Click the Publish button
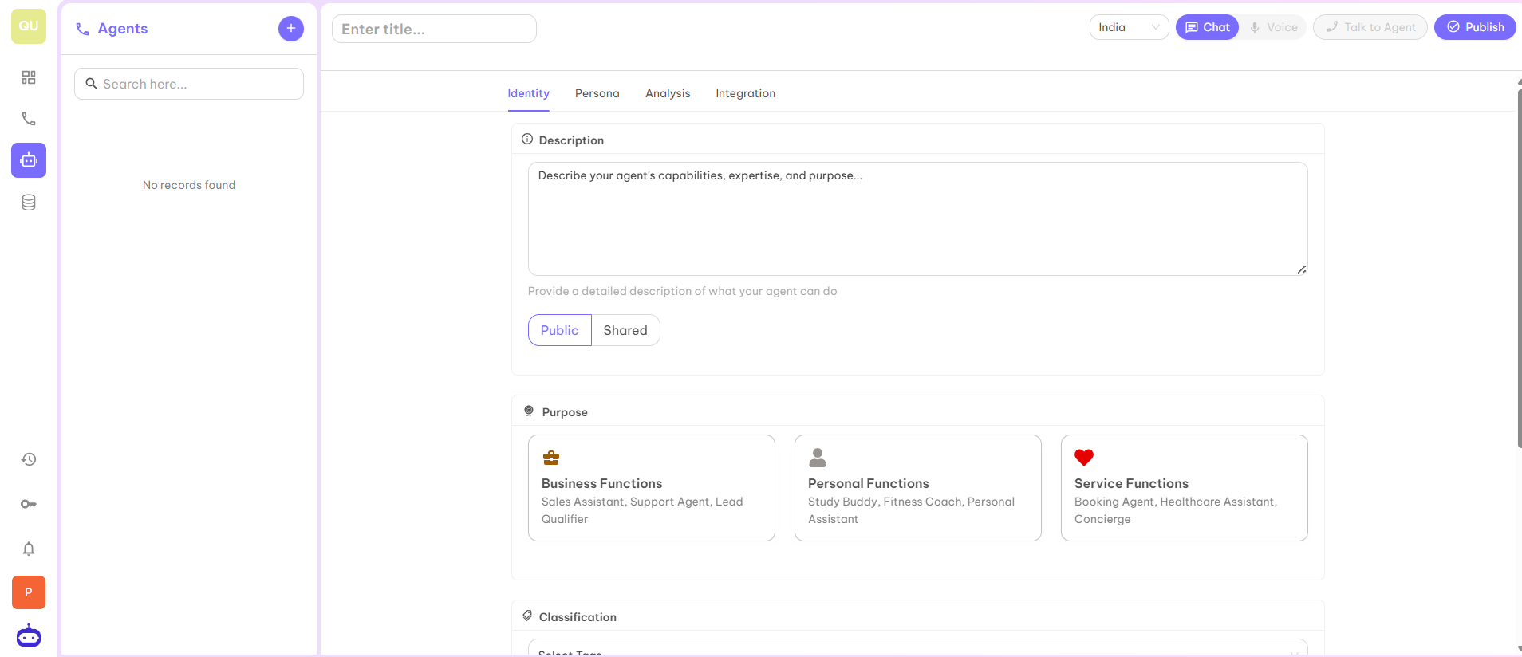The image size is (1522, 657). click(1475, 27)
